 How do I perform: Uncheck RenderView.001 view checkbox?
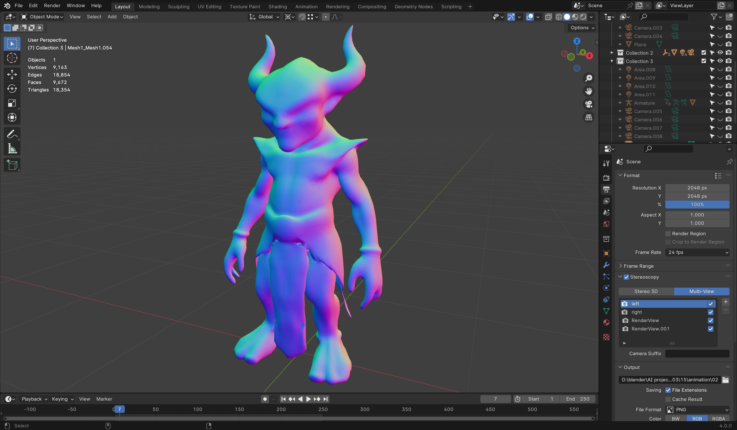click(711, 329)
